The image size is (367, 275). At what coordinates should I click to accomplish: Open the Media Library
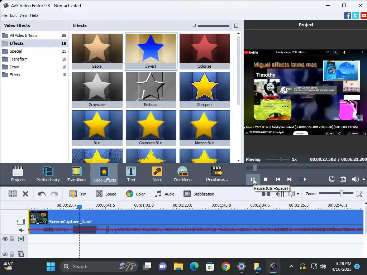click(x=48, y=174)
